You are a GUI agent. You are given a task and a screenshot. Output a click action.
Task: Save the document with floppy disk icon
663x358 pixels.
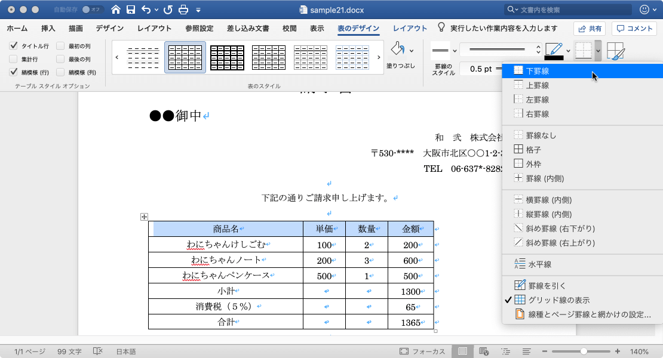pyautogui.click(x=131, y=10)
